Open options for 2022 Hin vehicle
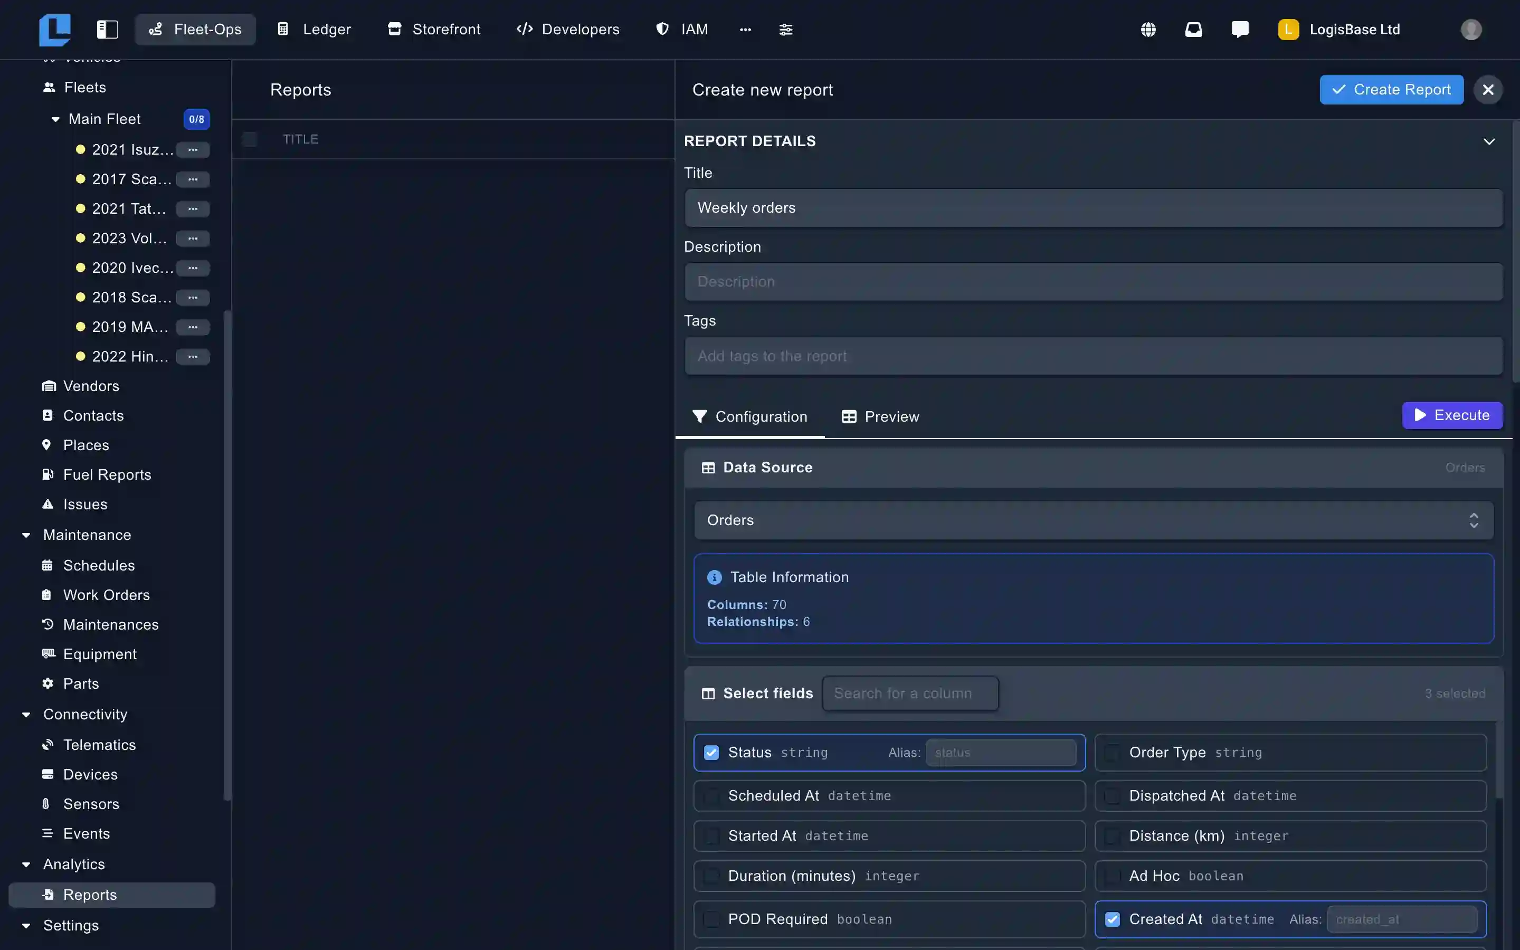The height and width of the screenshot is (950, 1520). tap(193, 356)
